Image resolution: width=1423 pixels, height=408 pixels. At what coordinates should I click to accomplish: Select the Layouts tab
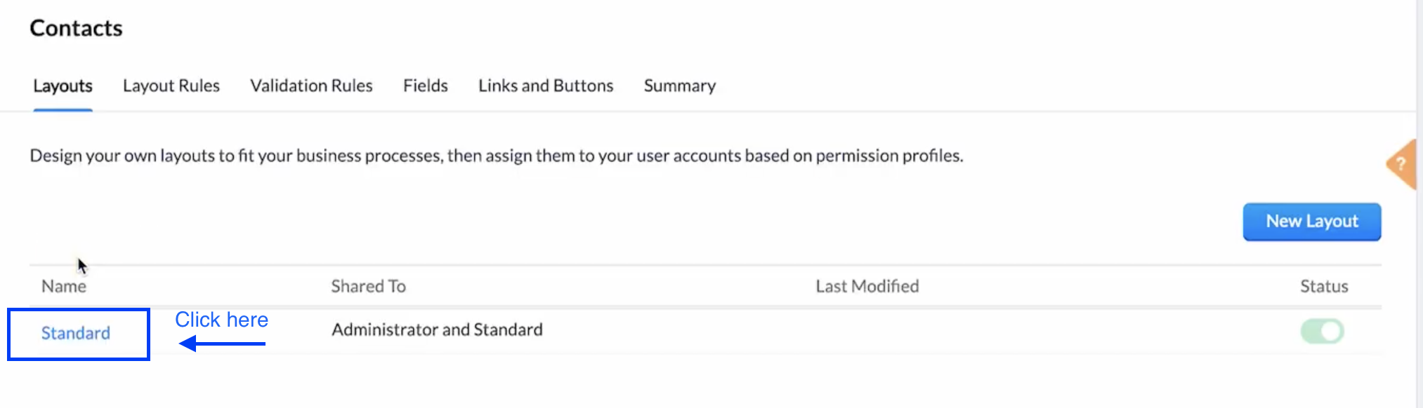pyautogui.click(x=63, y=86)
